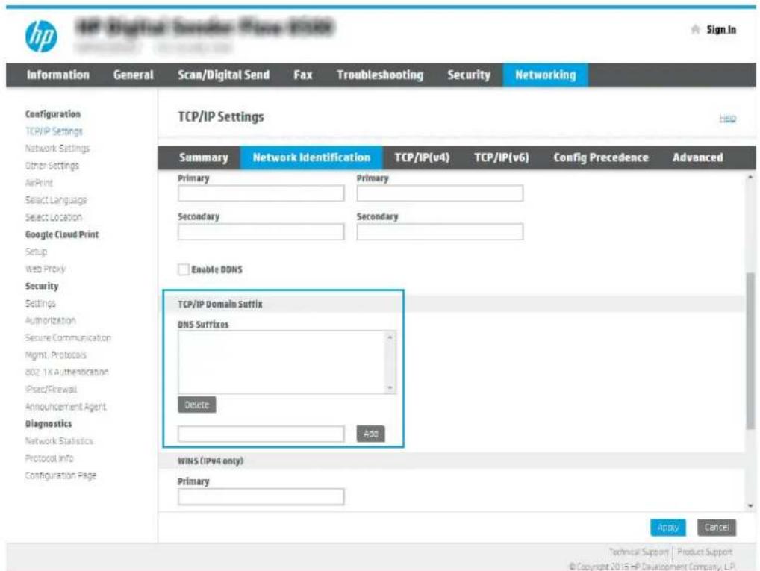
Task: Open Configuration Page in sidebar
Action: 60,475
